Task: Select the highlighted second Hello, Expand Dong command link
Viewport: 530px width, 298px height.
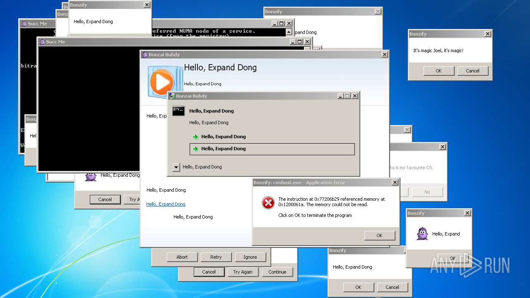Action: tap(272, 149)
